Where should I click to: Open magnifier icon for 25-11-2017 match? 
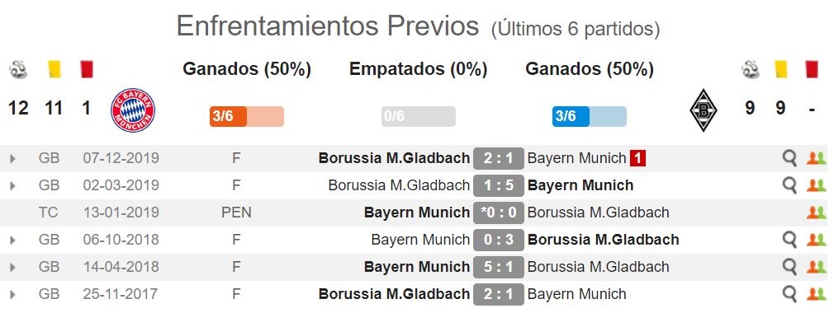point(790,293)
